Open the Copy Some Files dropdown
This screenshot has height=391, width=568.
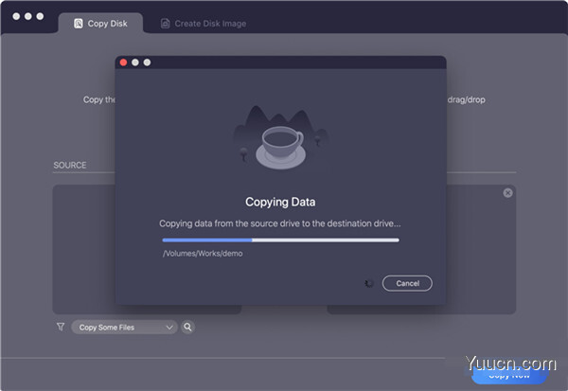(124, 328)
